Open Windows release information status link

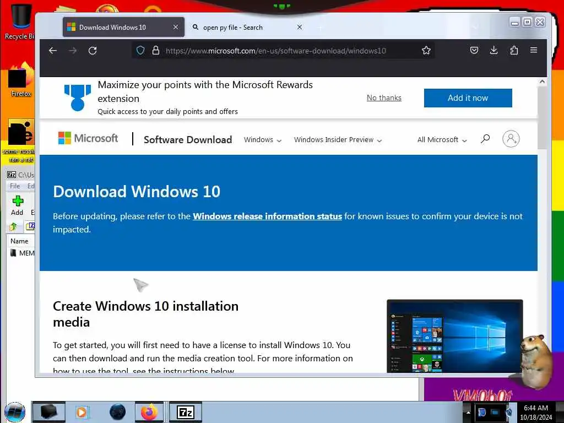[x=267, y=216]
